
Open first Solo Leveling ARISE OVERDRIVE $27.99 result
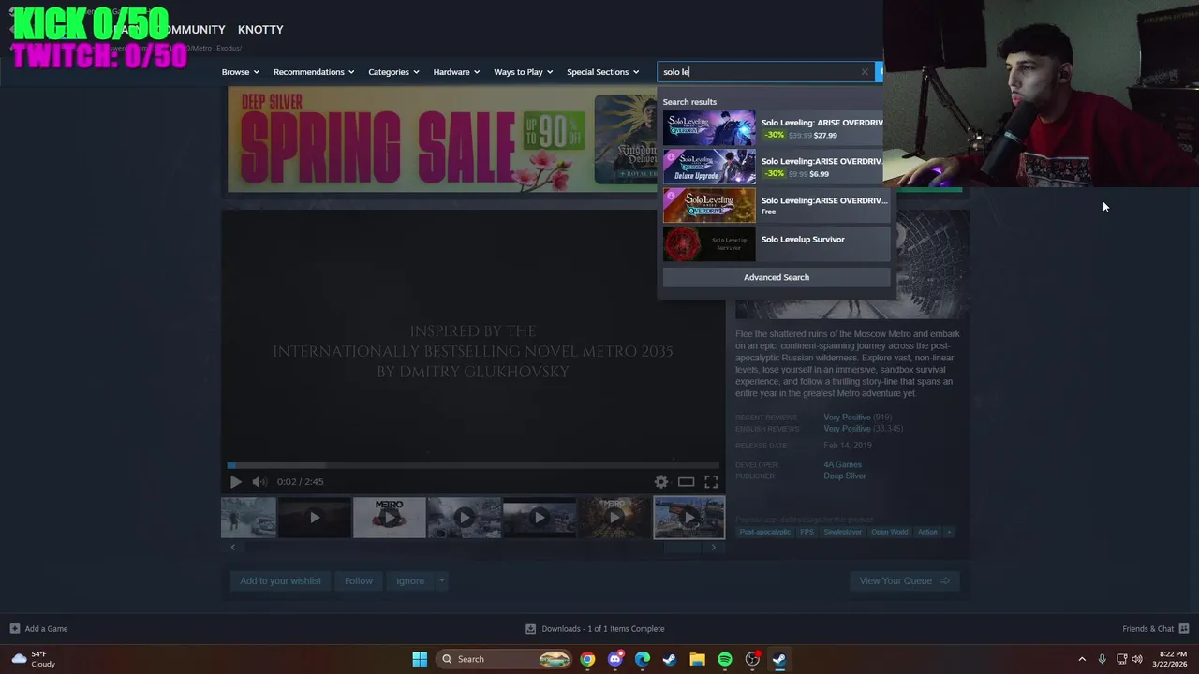coord(777,128)
